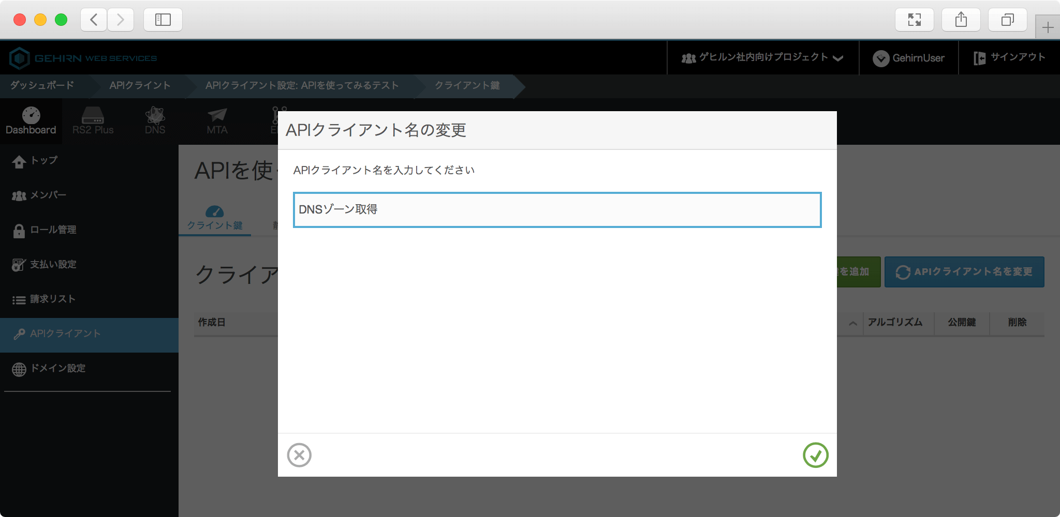Screen dimensions: 1060x517
Task: Open the MTA service icon
Action: tap(217, 121)
